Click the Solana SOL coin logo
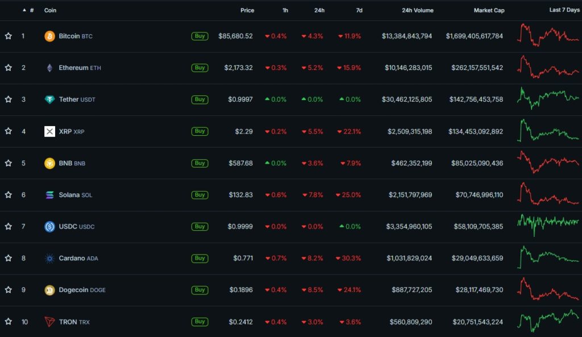 point(50,194)
